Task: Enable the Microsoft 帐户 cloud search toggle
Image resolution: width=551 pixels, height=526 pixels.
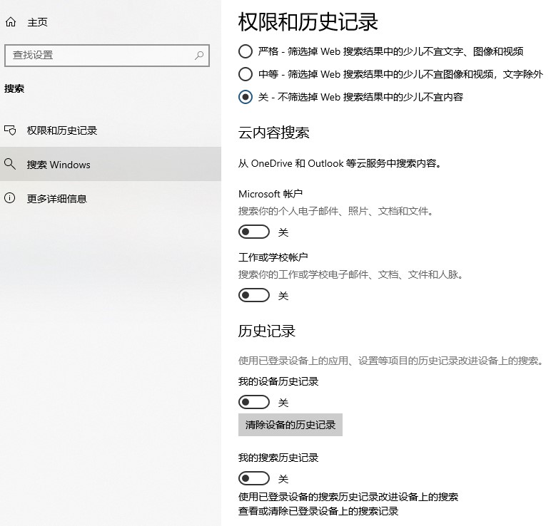Action: (x=254, y=232)
